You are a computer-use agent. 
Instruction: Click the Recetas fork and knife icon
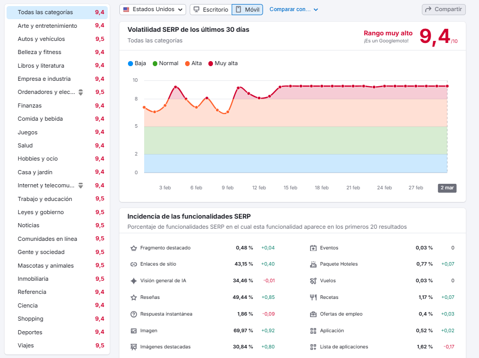pyautogui.click(x=313, y=297)
